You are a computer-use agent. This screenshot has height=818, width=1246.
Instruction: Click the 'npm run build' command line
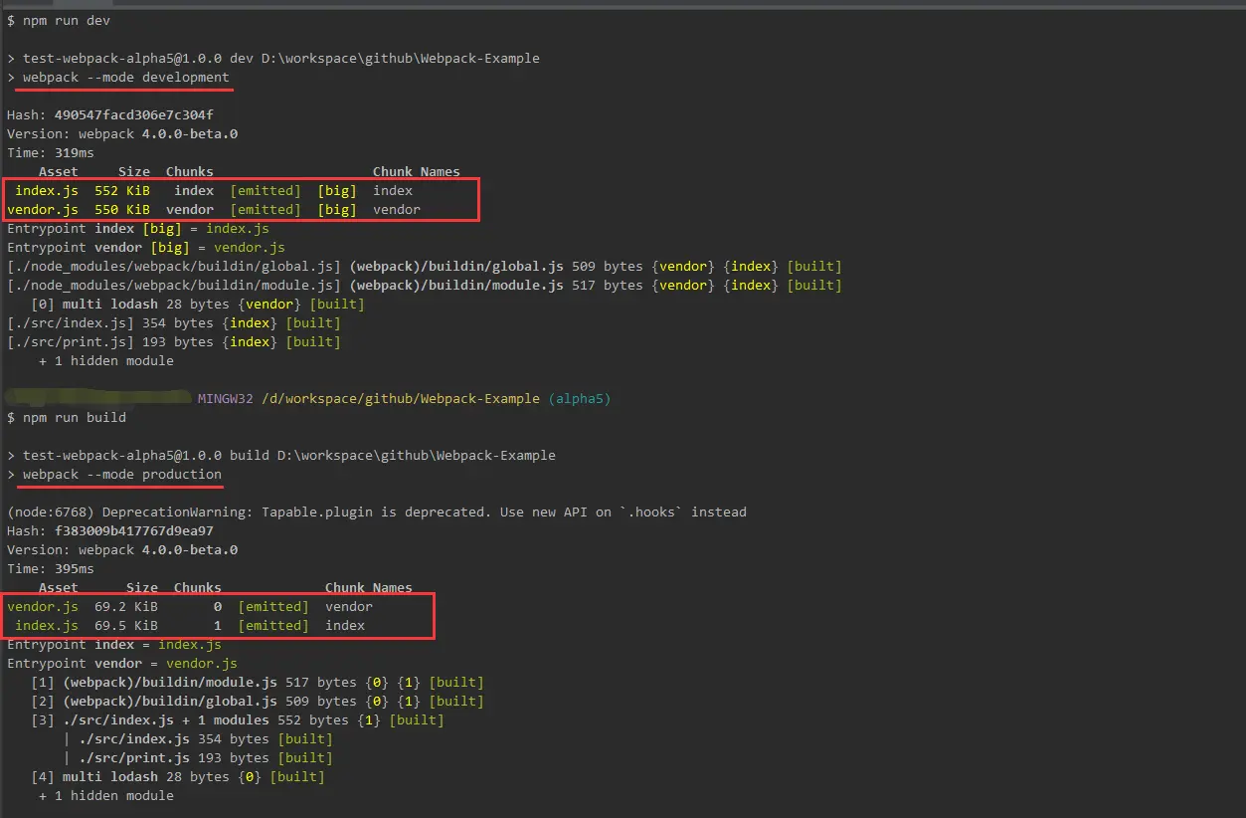67,418
